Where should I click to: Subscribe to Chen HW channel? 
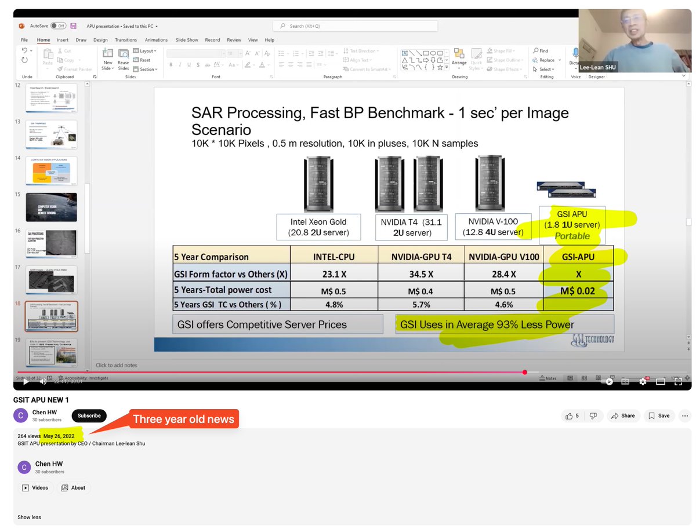click(x=89, y=415)
